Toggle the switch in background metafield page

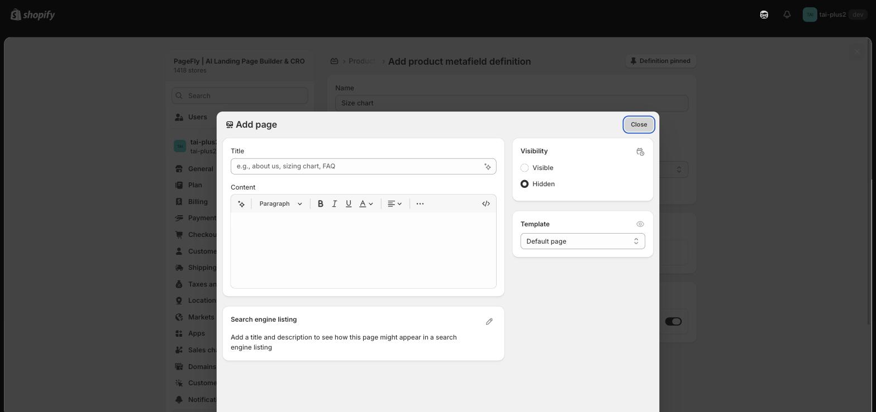[x=673, y=322]
